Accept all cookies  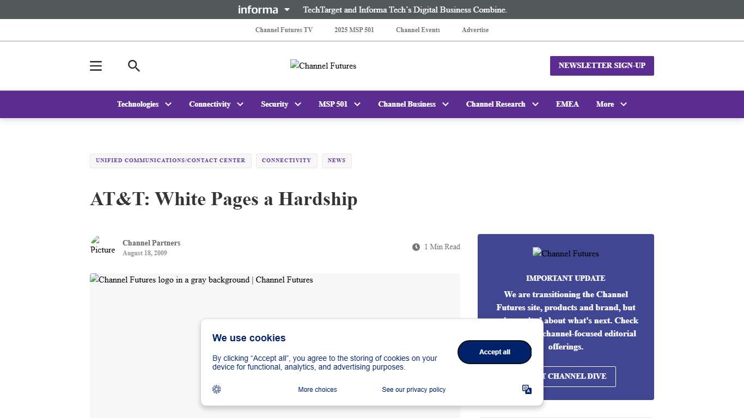click(494, 352)
